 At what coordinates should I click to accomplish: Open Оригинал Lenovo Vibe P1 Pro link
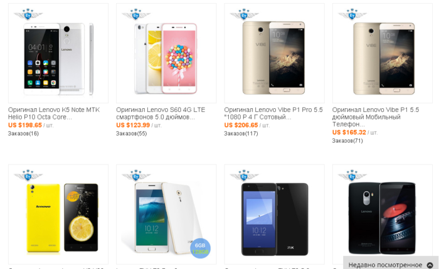coord(273,113)
